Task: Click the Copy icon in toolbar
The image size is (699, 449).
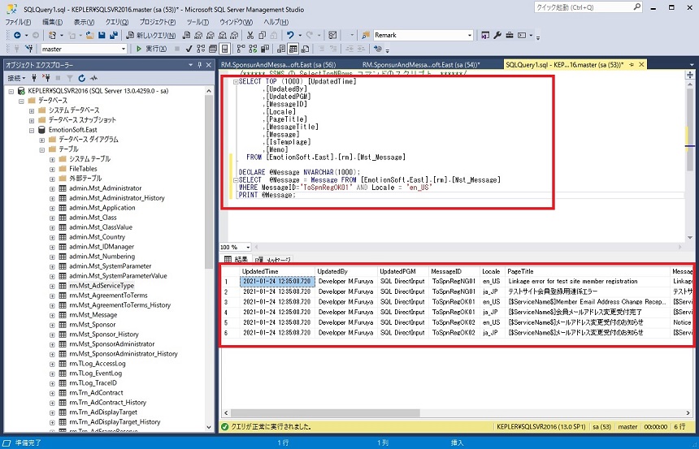Action: click(x=262, y=35)
